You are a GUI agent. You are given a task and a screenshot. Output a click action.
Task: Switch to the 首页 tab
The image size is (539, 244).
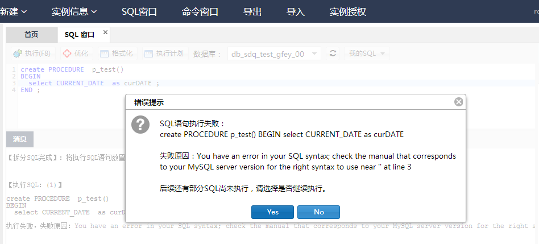pos(31,35)
